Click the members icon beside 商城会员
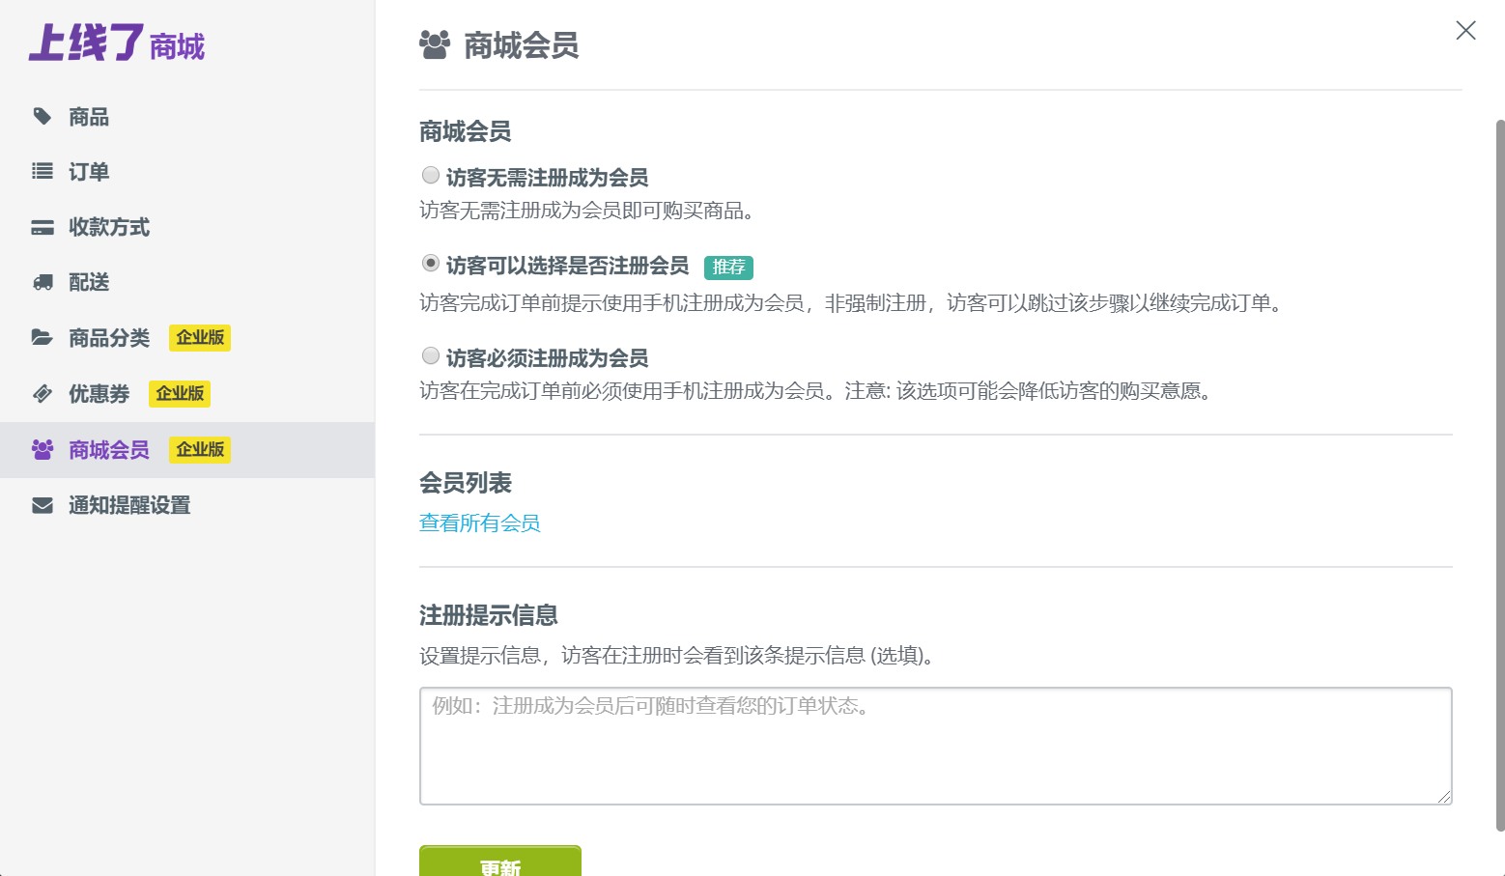This screenshot has width=1505, height=876. 42,449
